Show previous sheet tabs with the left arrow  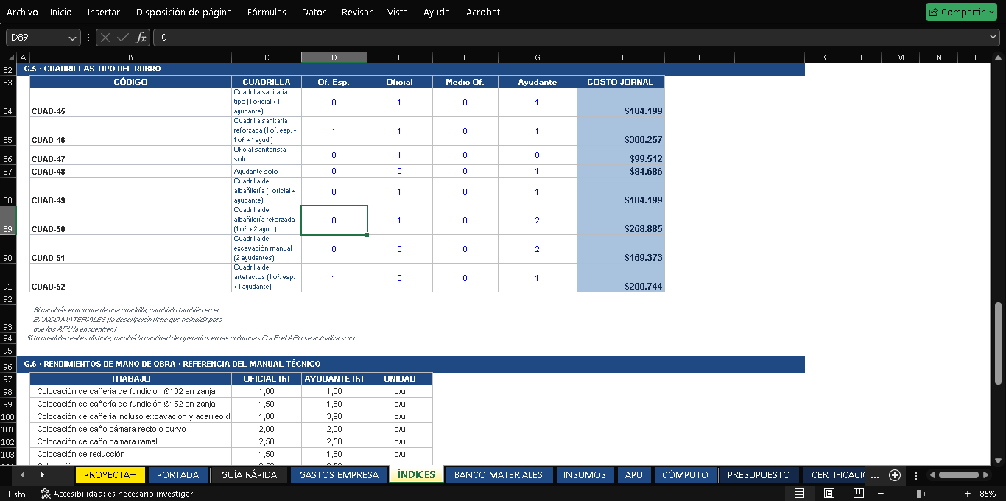click(22, 475)
